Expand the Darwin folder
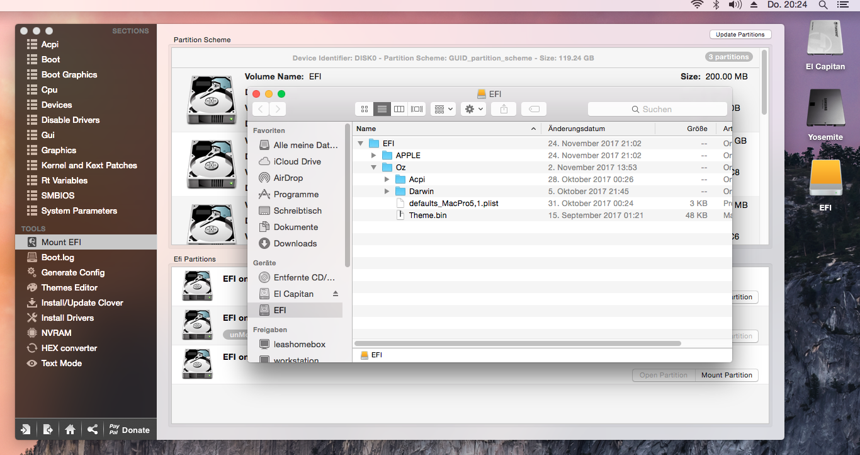This screenshot has width=860, height=455. [x=387, y=192]
